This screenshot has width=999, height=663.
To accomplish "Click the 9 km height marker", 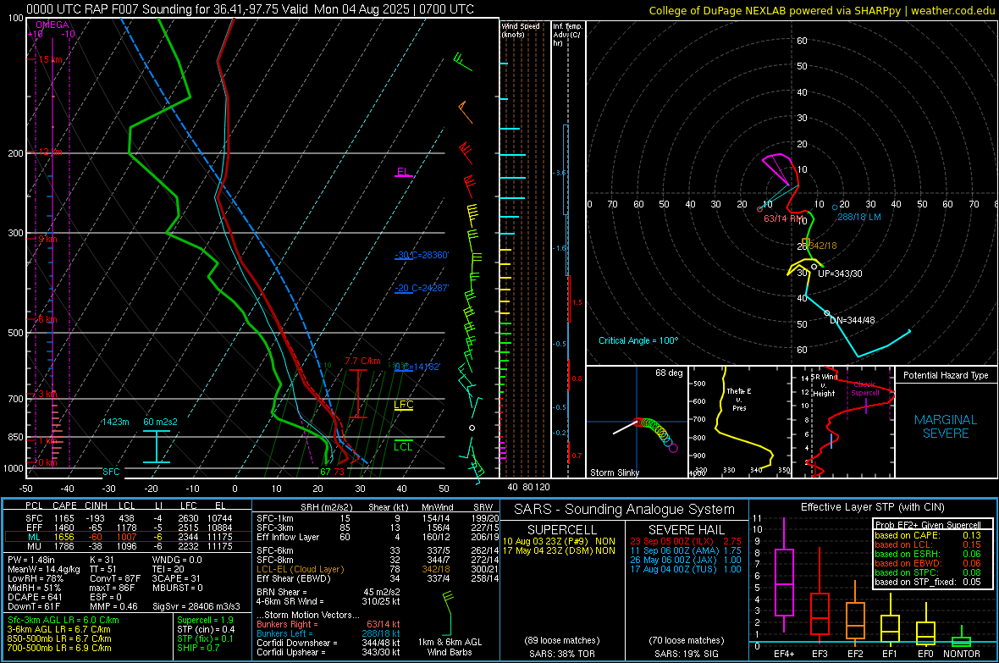I will 48,239.
